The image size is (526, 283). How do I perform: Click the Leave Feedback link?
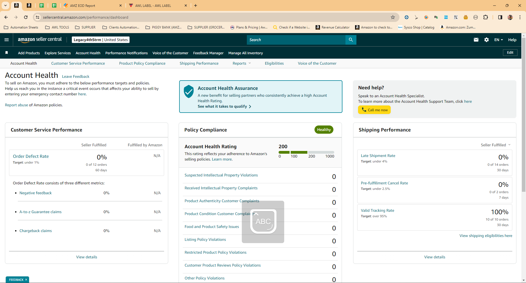(x=76, y=76)
